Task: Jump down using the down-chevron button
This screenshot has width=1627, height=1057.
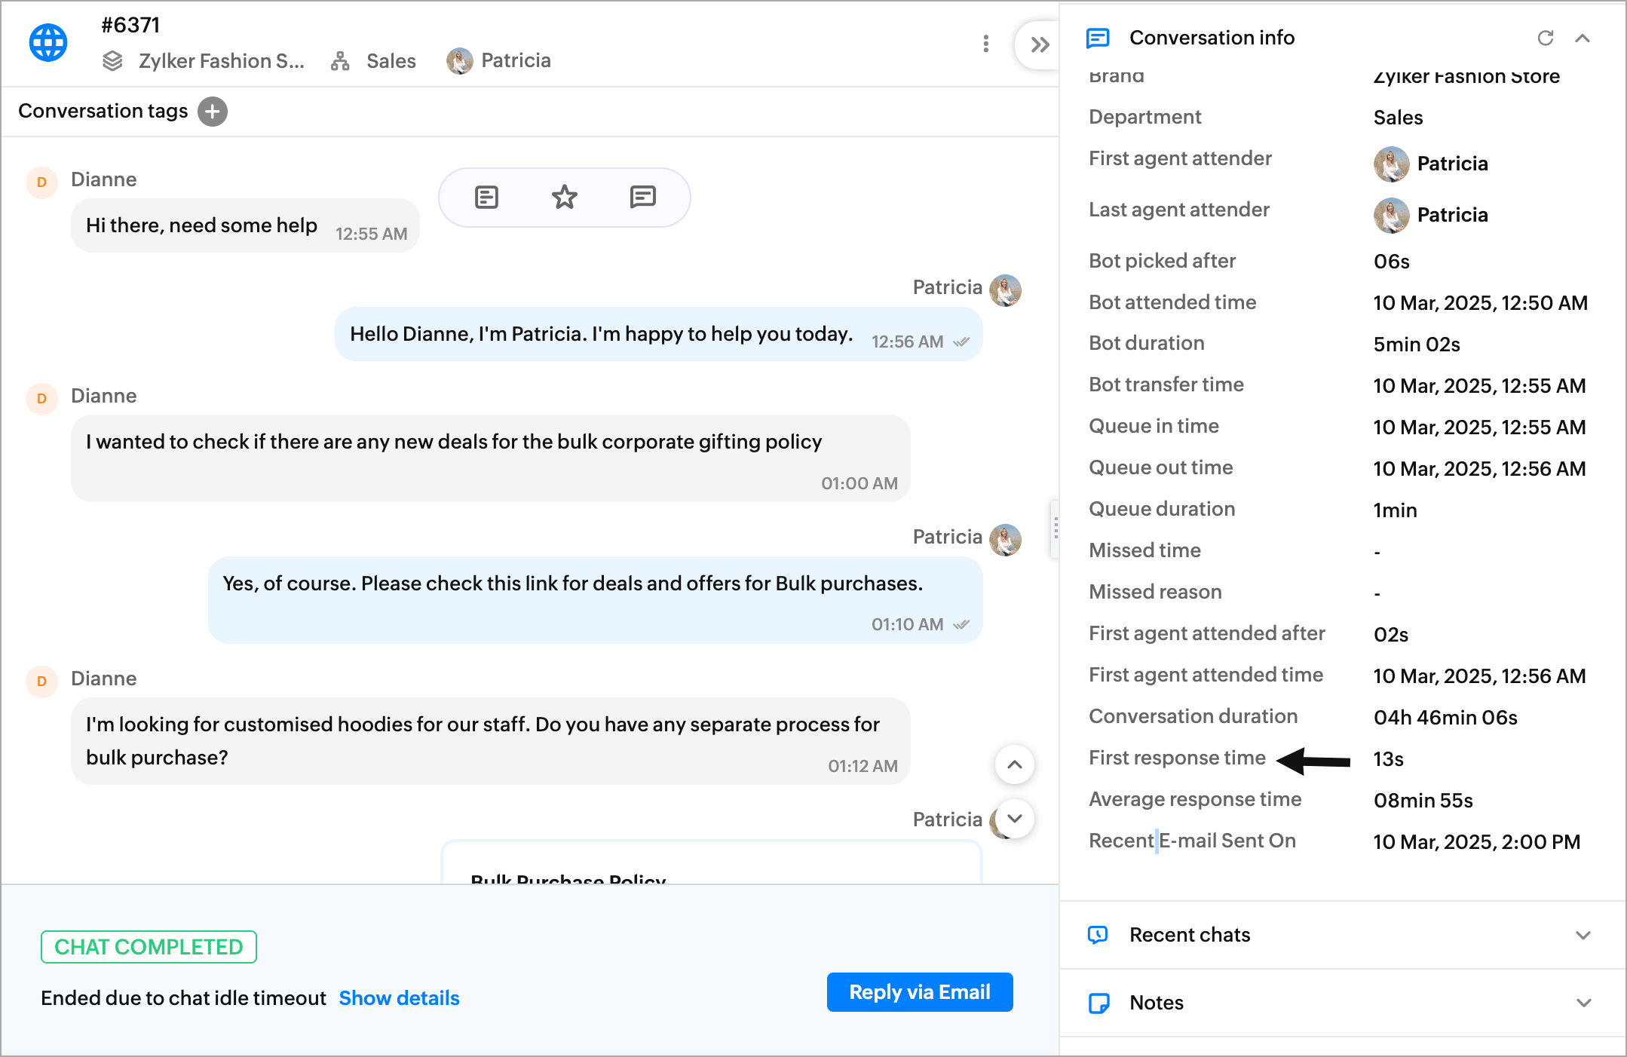Action: [x=1015, y=819]
